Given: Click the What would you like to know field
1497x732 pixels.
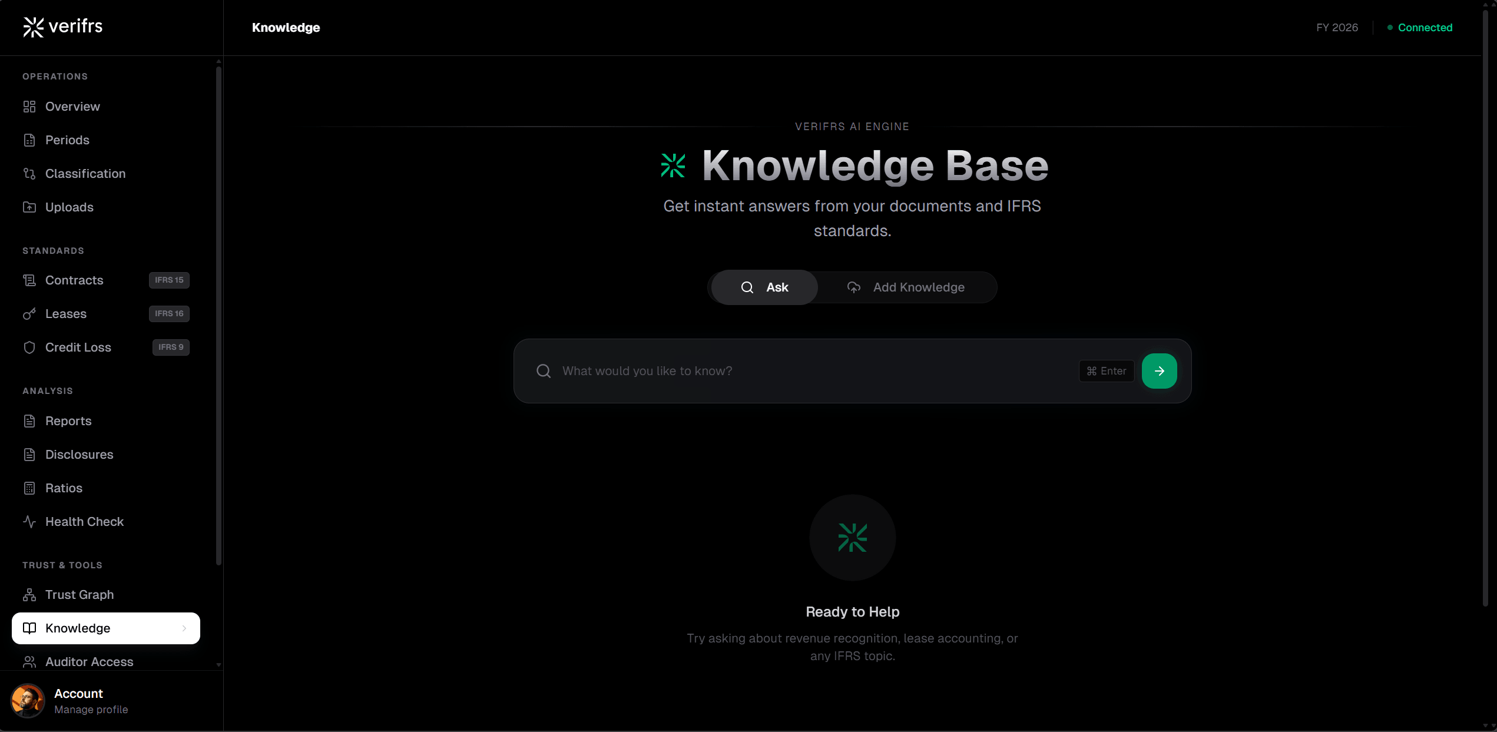Looking at the screenshot, I should [x=813, y=371].
